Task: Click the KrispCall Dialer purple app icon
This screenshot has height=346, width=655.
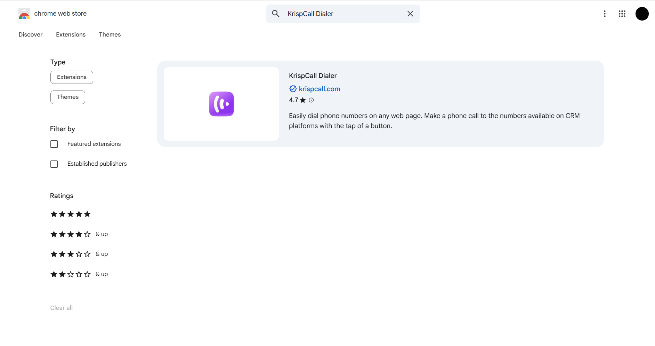Action: tap(221, 104)
